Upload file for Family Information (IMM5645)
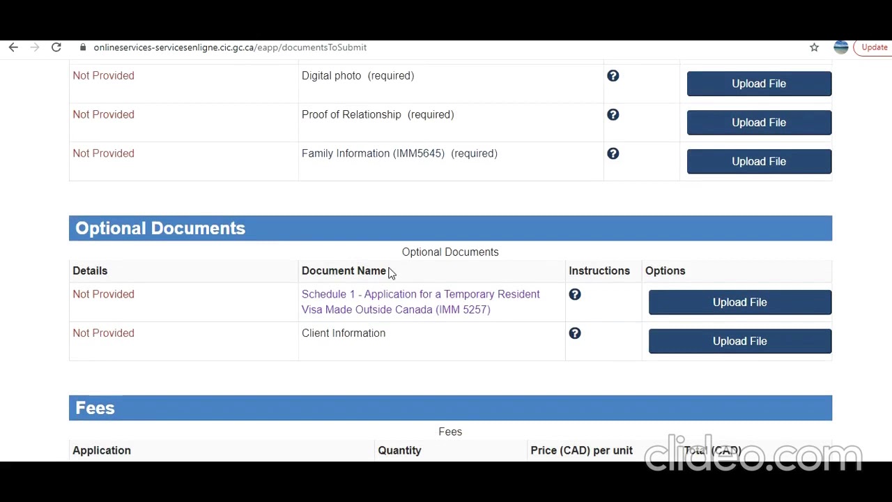892x502 pixels. point(758,162)
